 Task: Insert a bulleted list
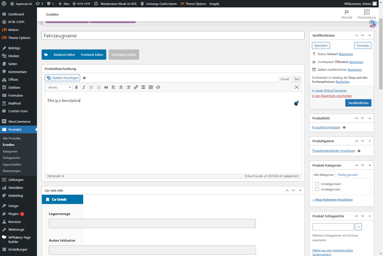coord(91,87)
